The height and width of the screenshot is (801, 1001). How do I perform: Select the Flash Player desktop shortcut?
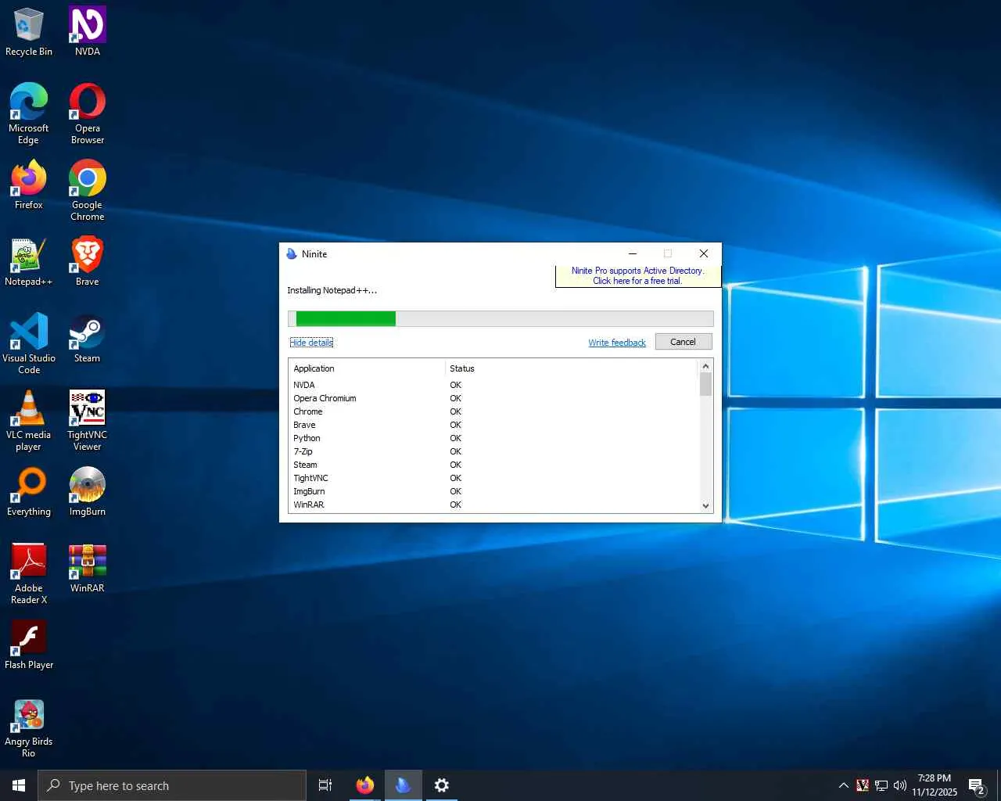click(x=29, y=645)
